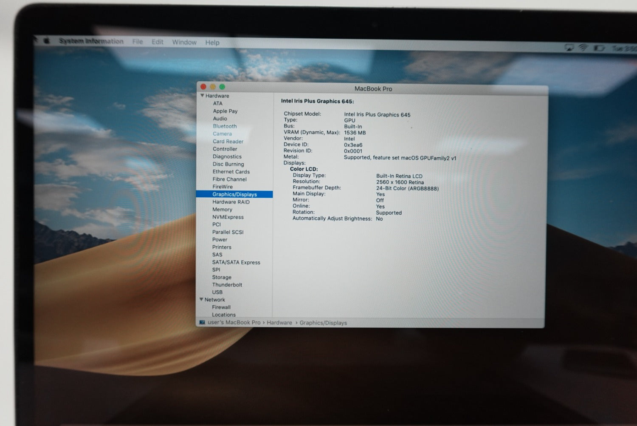637x426 pixels.
Task: Click the green zoom window button
Action: [222, 87]
